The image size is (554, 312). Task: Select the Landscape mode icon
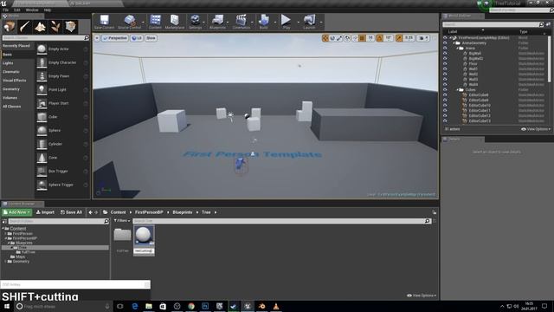40,27
